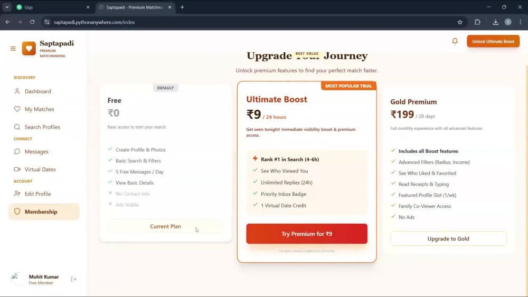528x297 pixels.
Task: Select the Saptapadi Premium Matchmaking tab
Action: (135, 7)
